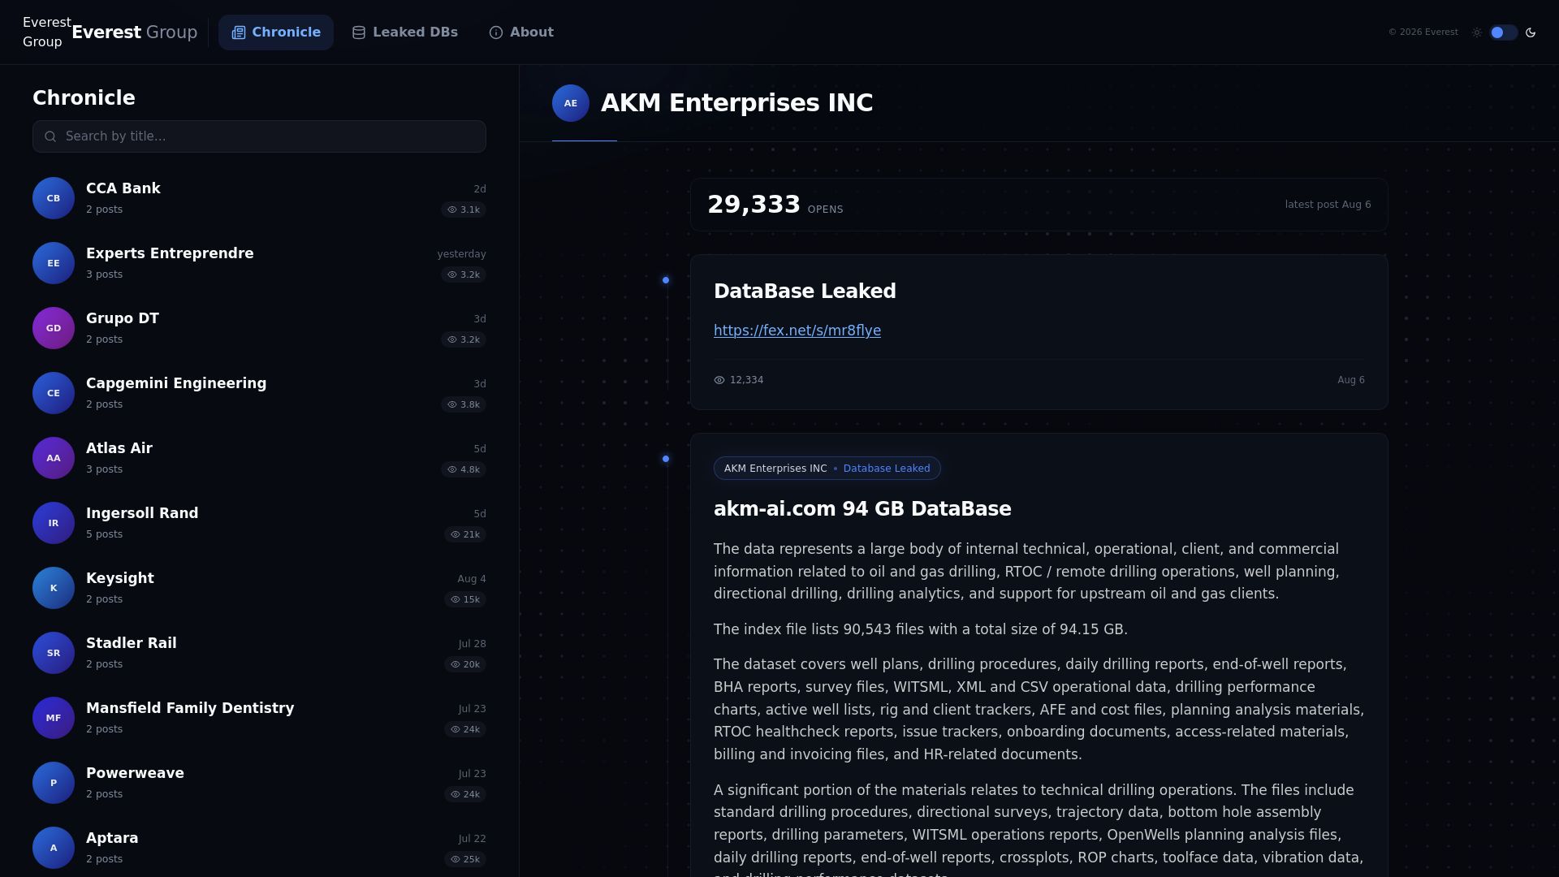Click the AE avatar in the page header

click(x=571, y=103)
